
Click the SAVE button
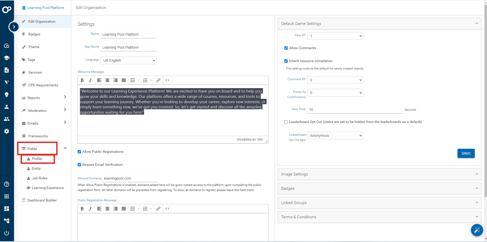(x=466, y=153)
